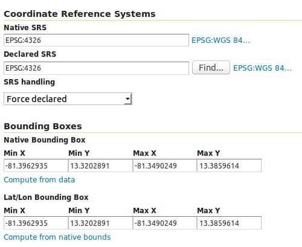Click Compute from native bounds link
The image size is (302, 247).
57,237
